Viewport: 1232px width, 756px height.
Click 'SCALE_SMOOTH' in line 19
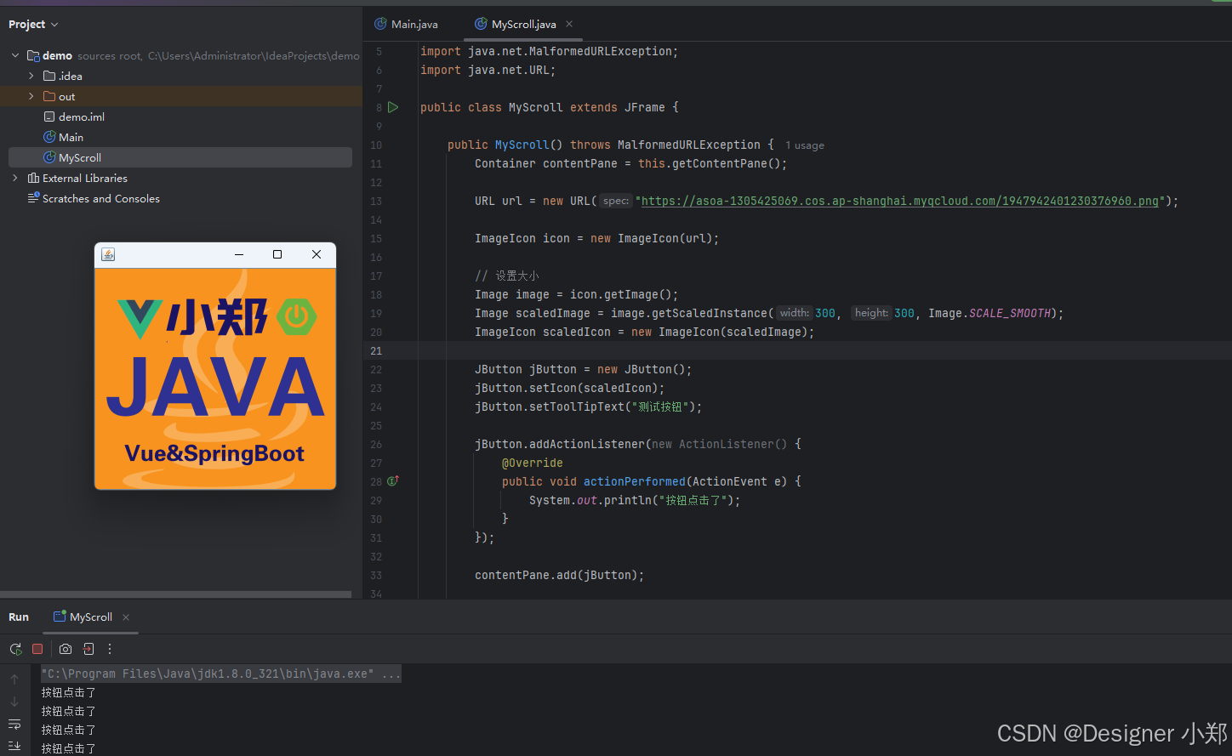coord(1010,313)
